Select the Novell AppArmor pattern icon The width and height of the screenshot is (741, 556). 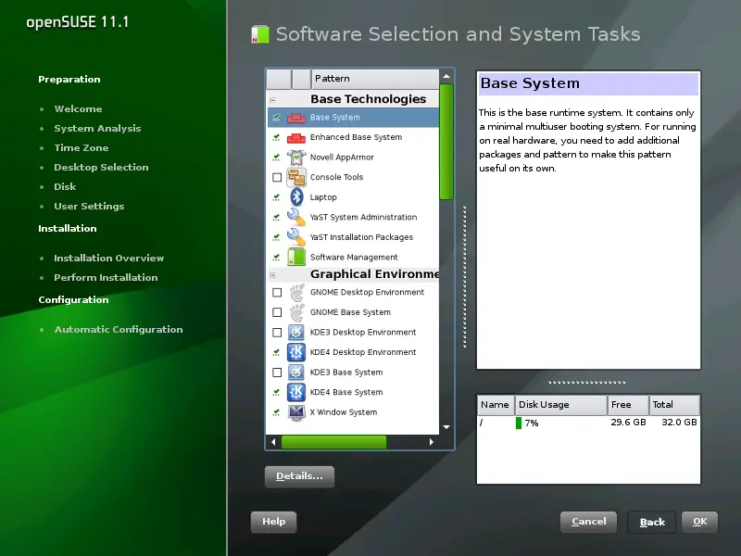click(x=297, y=158)
